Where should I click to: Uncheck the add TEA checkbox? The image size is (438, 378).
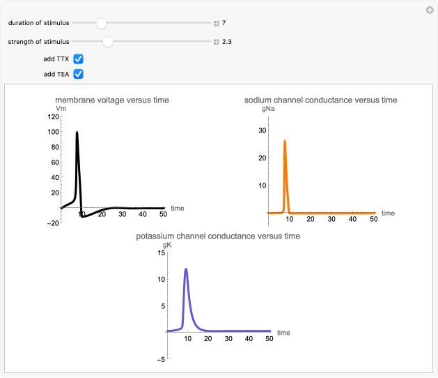click(x=79, y=74)
